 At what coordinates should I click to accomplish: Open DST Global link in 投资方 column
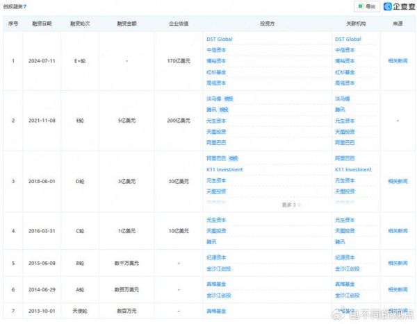220,39
